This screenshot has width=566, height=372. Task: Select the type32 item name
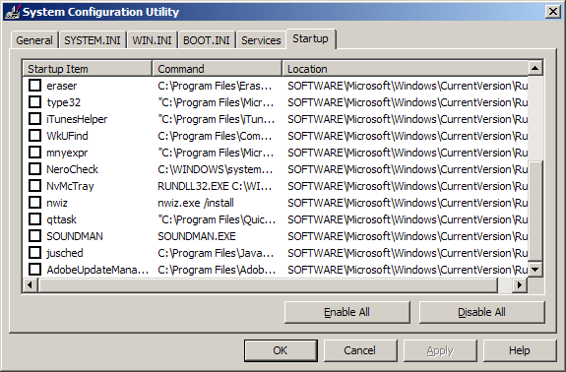[x=64, y=102]
